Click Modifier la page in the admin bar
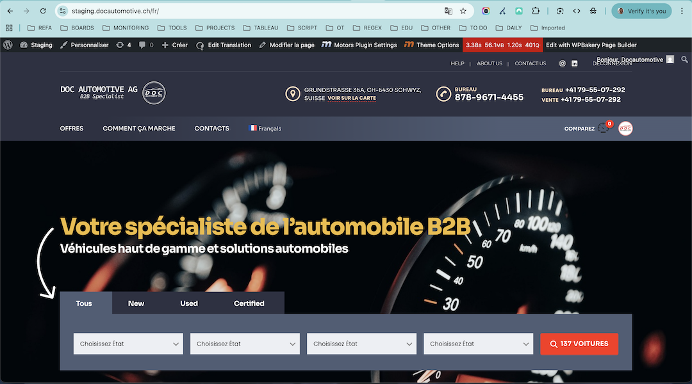This screenshot has width=692, height=384. [x=287, y=45]
